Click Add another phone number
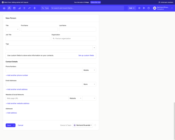The image size is (175, 140). coord(17,75)
